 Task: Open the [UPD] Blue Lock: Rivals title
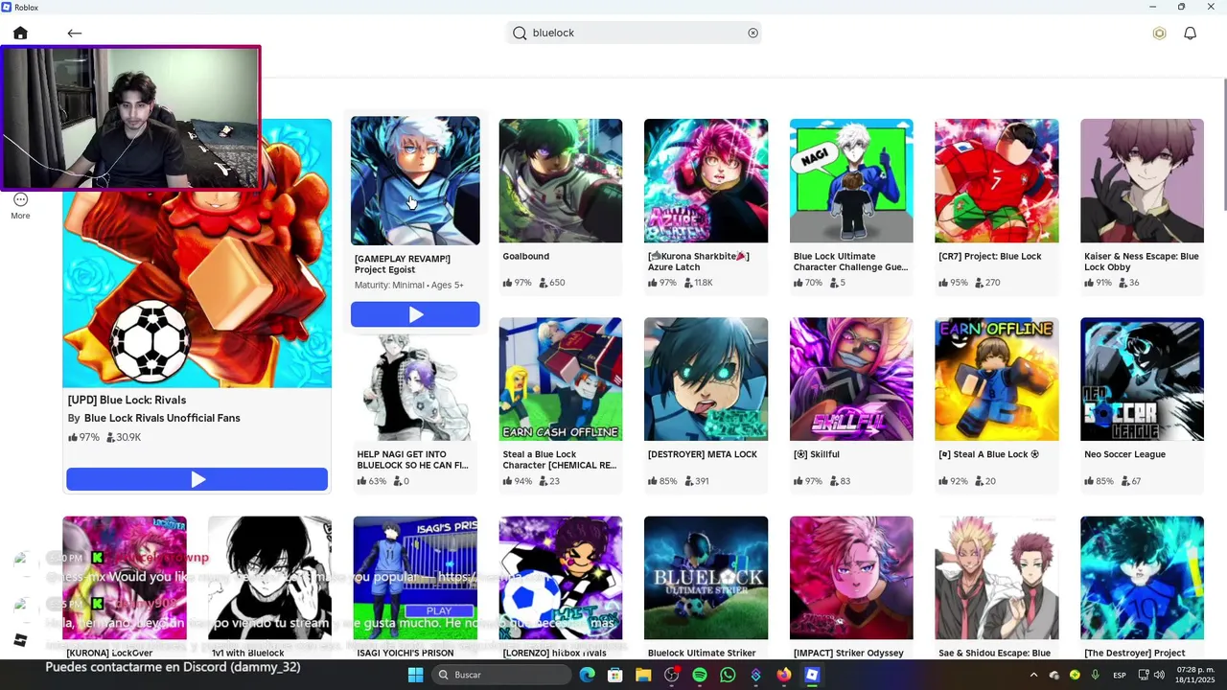(127, 400)
